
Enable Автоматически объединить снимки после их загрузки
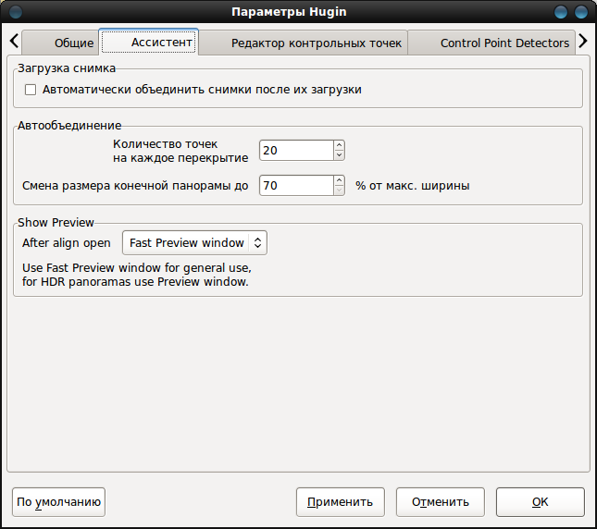click(31, 90)
